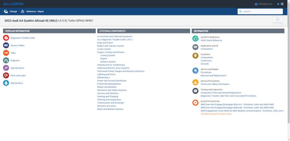Select the Engine sub-item
The height and width of the screenshot is (141, 290).
point(104,59)
